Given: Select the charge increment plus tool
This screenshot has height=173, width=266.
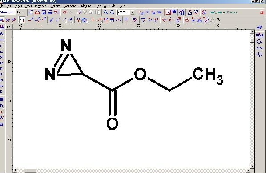Looking at the screenshot, I should pyautogui.click(x=1, y=112).
